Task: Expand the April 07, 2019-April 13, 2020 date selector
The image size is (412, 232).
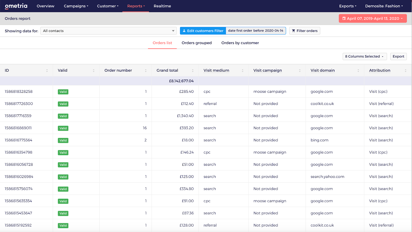Action: tap(373, 18)
